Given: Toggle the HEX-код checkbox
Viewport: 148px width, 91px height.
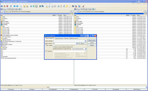Looking at the screenshot, I should 75,55.
